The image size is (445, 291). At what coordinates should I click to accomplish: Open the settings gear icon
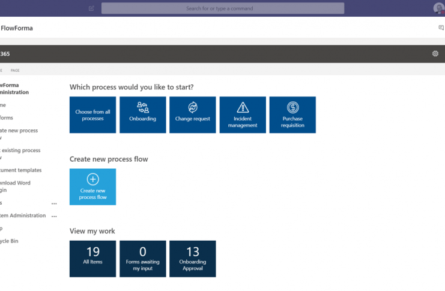tap(435, 54)
